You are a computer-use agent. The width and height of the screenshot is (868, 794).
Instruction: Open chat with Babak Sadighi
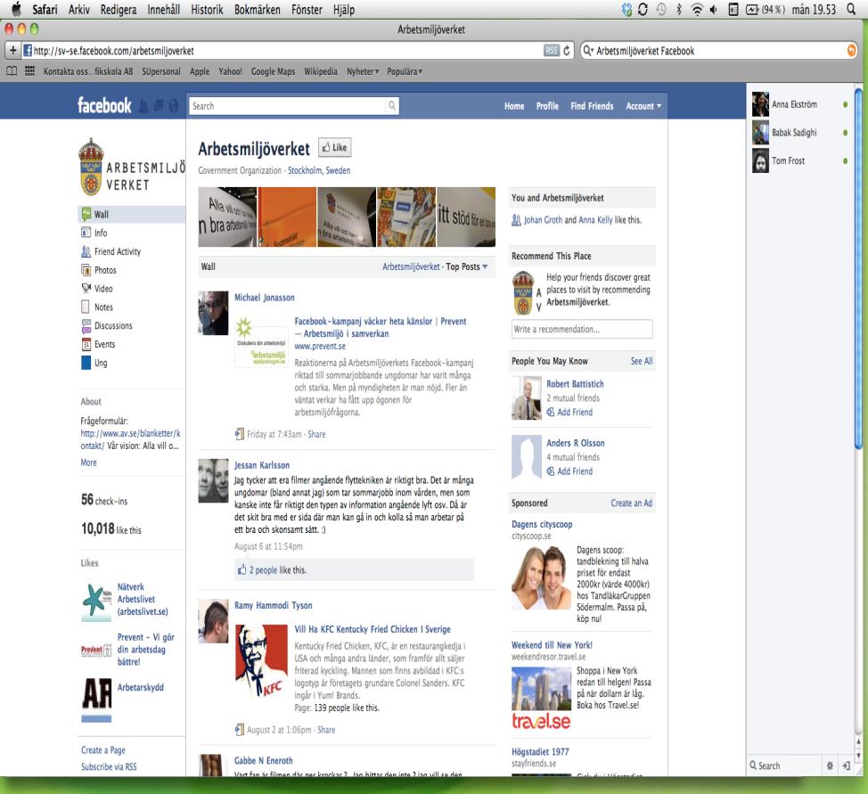(800, 132)
